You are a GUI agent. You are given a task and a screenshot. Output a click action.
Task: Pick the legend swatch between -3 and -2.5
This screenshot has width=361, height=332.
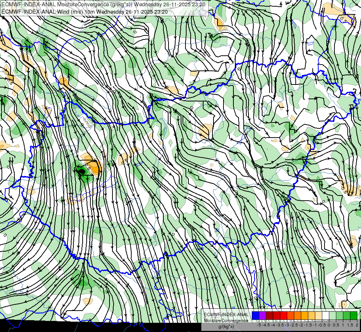pos(291,315)
